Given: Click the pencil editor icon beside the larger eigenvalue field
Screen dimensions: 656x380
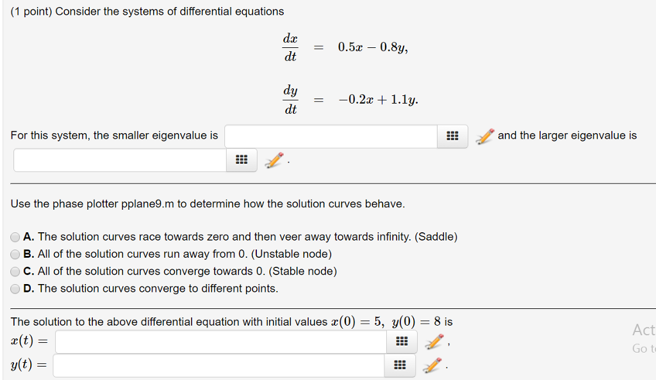Looking at the screenshot, I should tap(273, 159).
